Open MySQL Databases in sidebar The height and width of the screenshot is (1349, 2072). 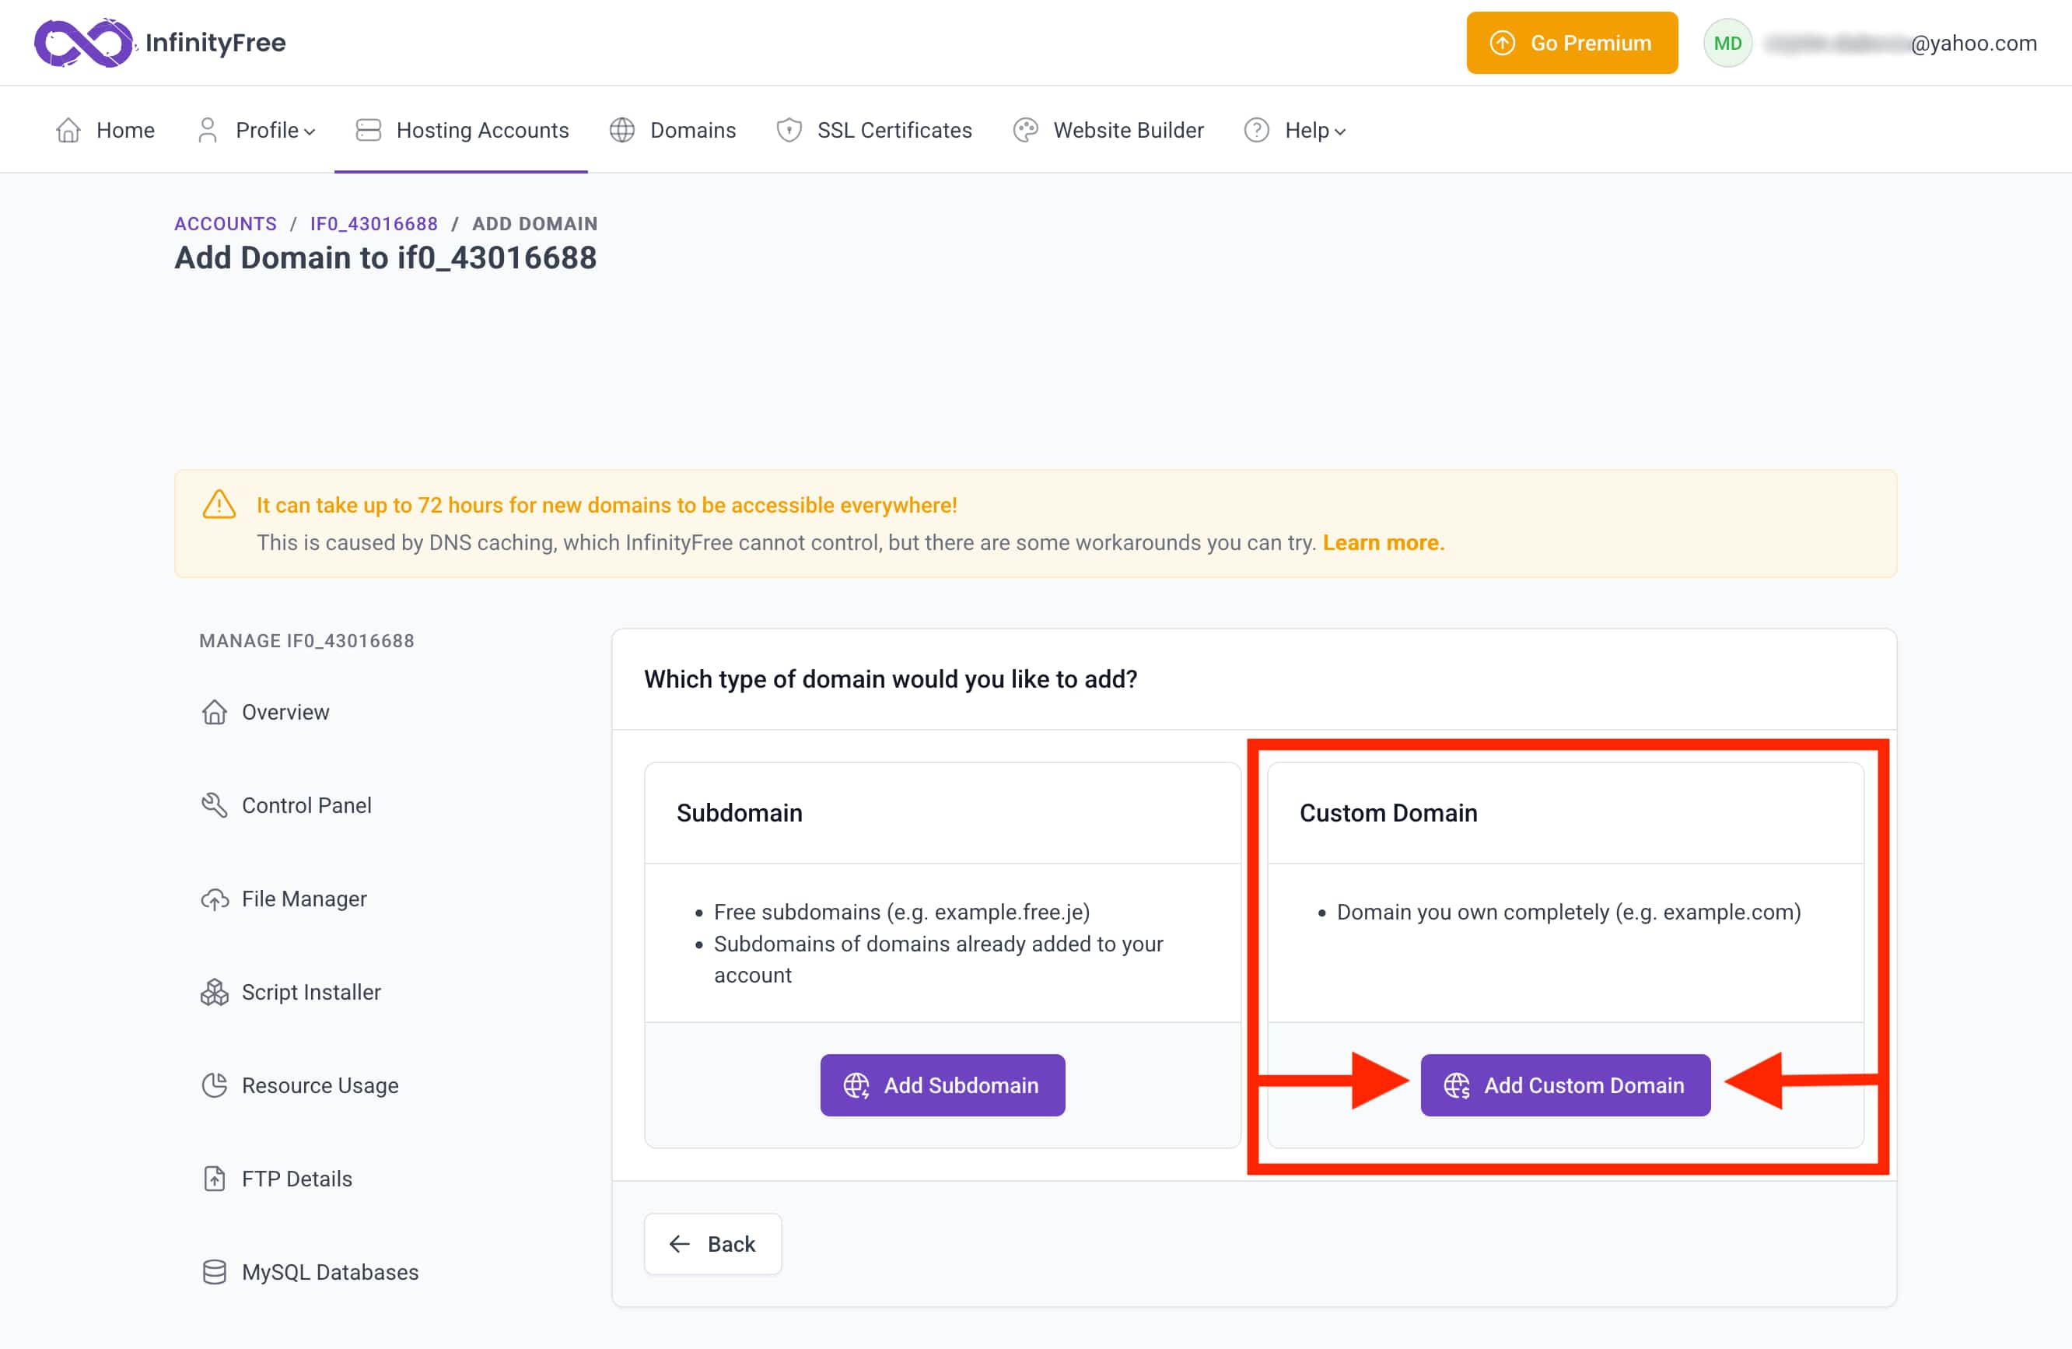(311, 1272)
